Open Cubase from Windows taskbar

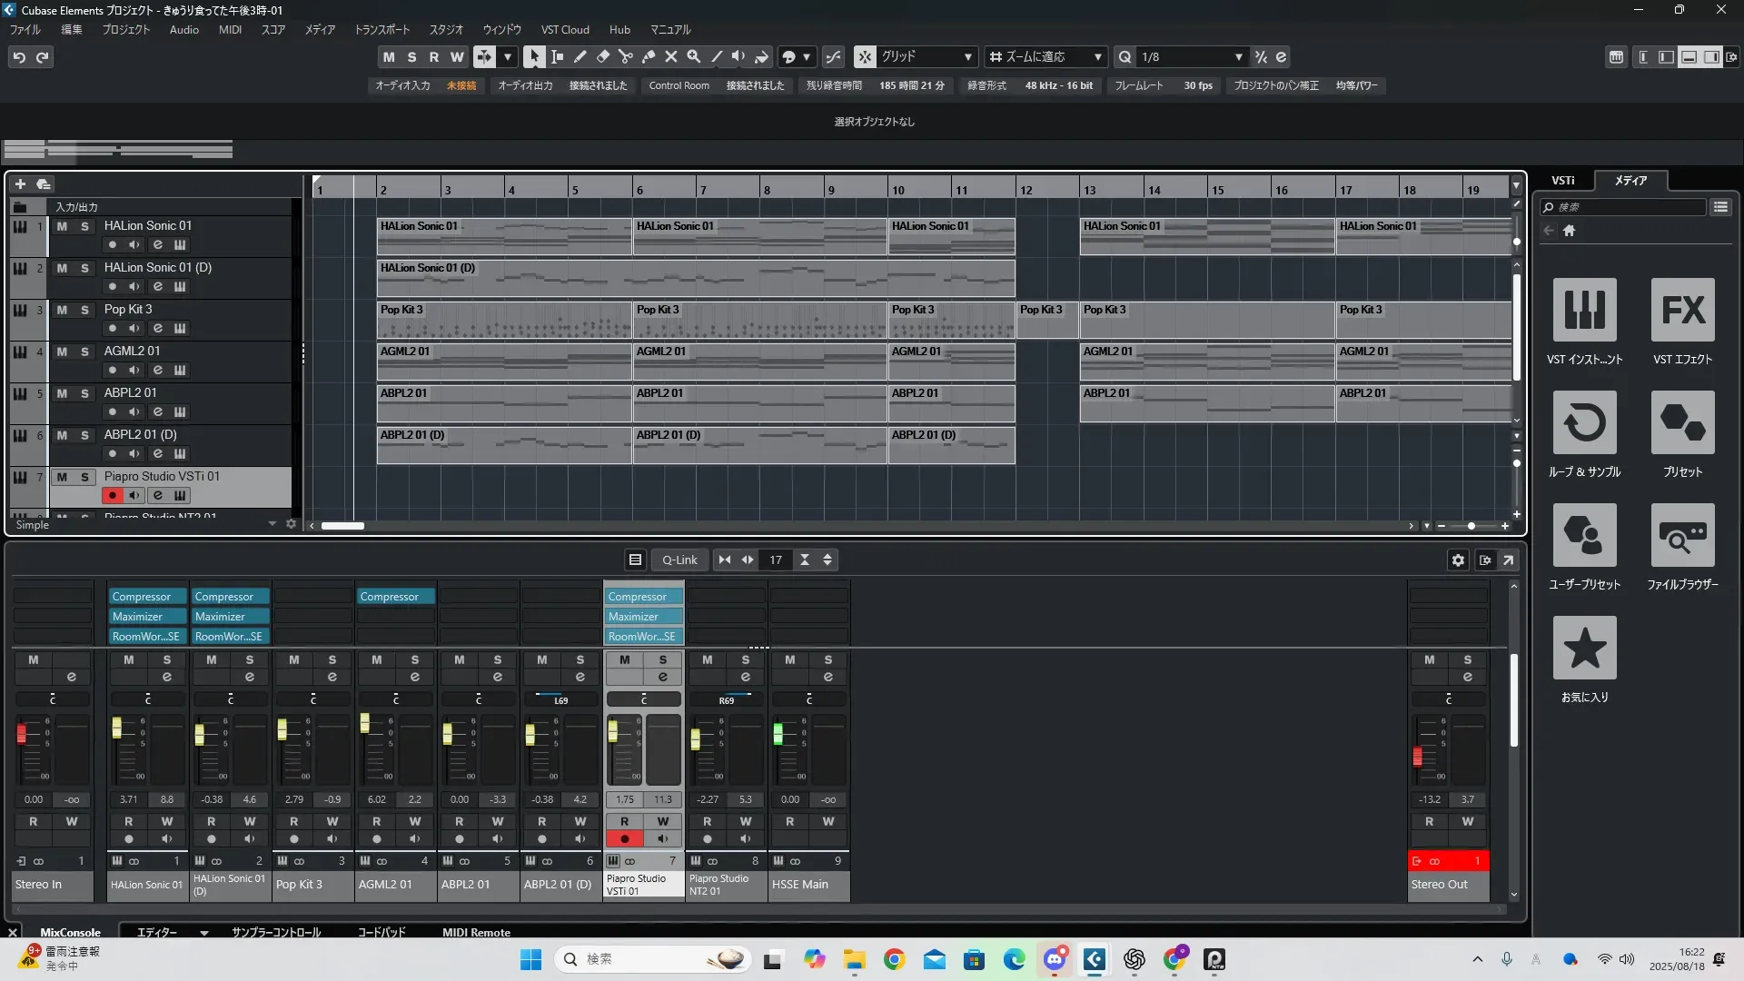[x=1094, y=959]
